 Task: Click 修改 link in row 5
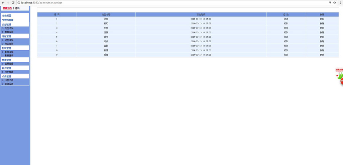coord(286,37)
